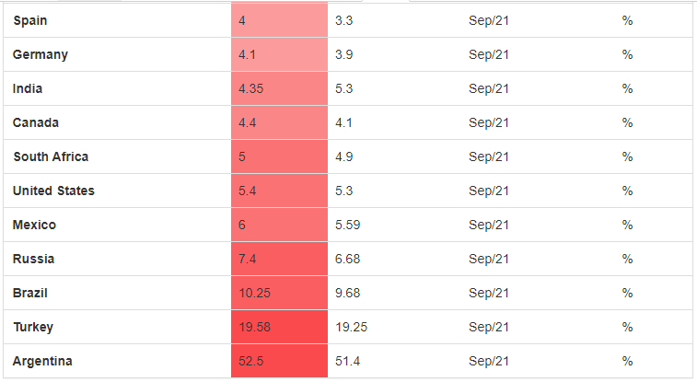
Task: Click Spain's light red 4 cell
Action: (x=279, y=20)
